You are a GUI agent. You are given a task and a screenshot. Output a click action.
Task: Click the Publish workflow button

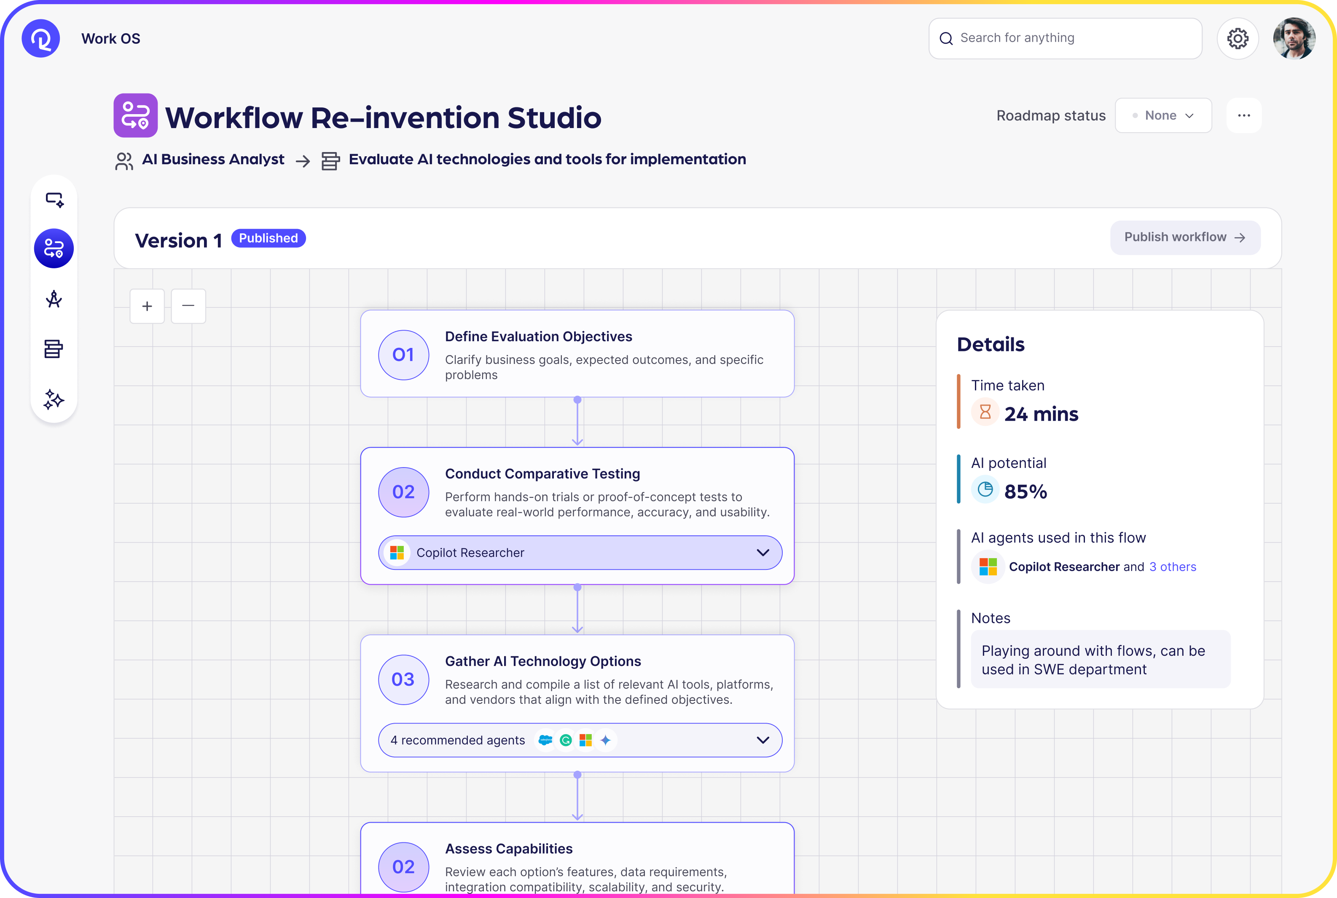(x=1184, y=237)
